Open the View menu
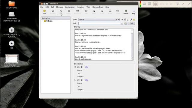 (x=88, y=7)
